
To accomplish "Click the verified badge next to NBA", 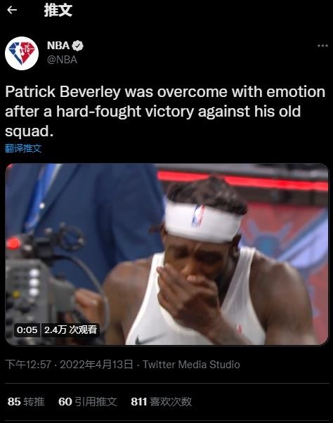I will click(x=78, y=46).
